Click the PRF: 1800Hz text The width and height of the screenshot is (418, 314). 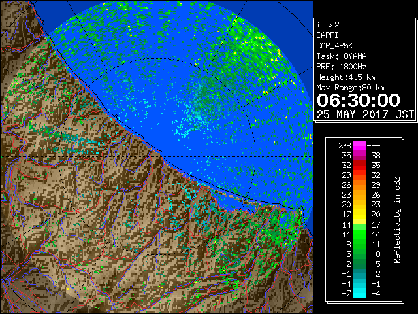pyautogui.click(x=342, y=67)
